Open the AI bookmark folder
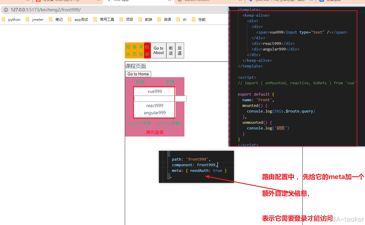365x225 pixels. coord(181,20)
